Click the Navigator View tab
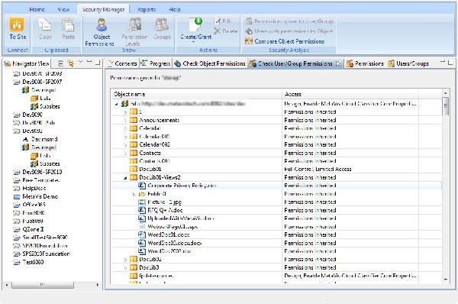The height and width of the screenshot is (304, 458). tap(27, 63)
